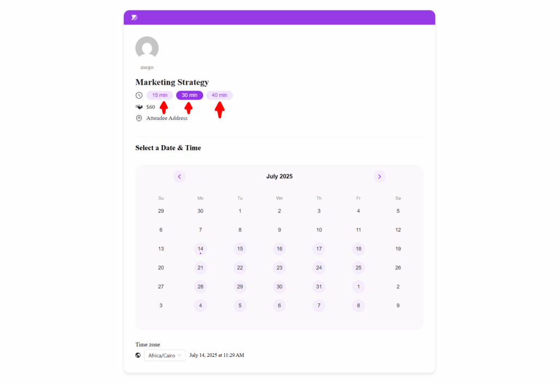This screenshot has width=559, height=383.
Task: Choose Wednesday July 16
Action: 279,249
